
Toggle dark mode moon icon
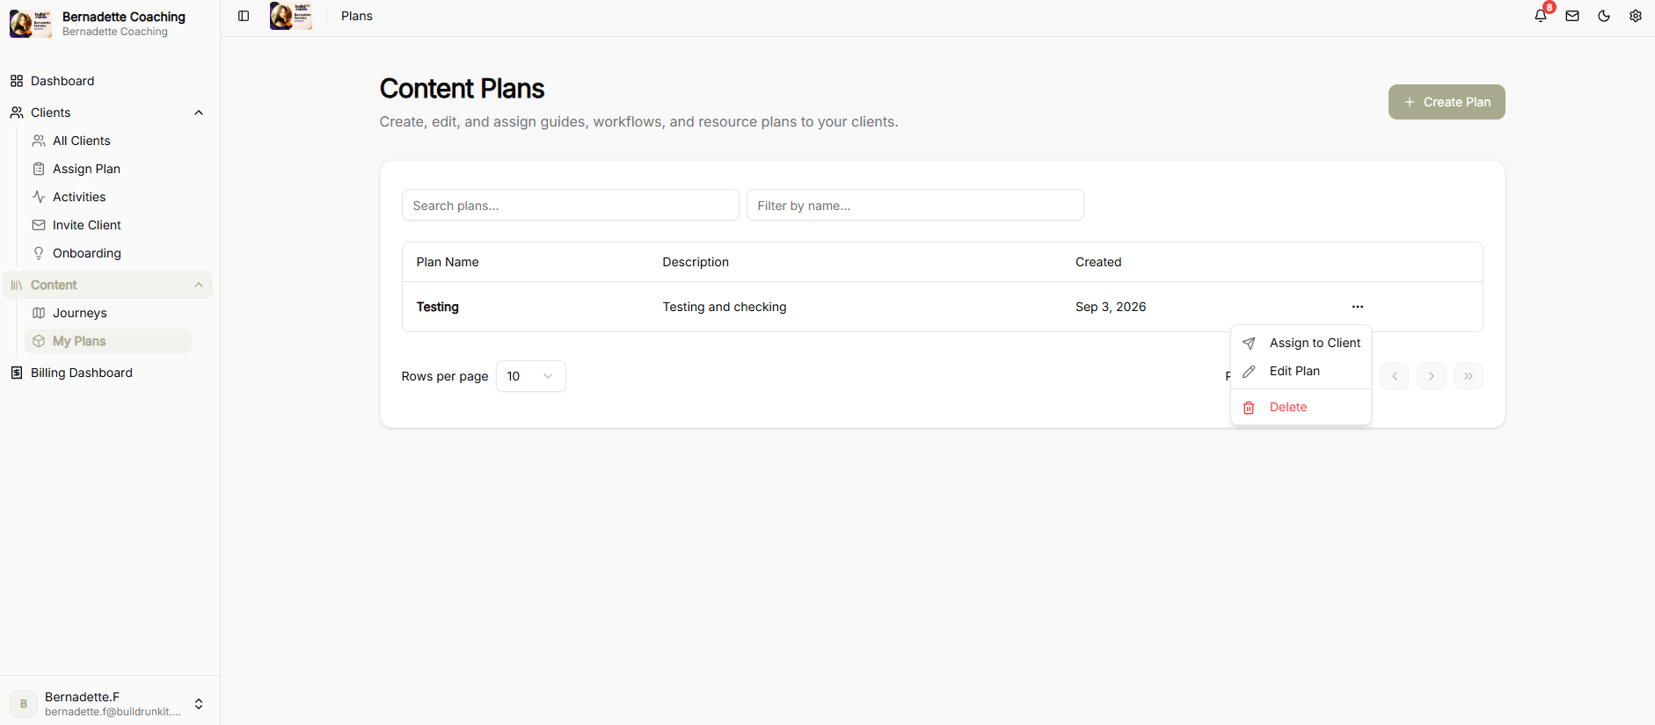point(1604,16)
